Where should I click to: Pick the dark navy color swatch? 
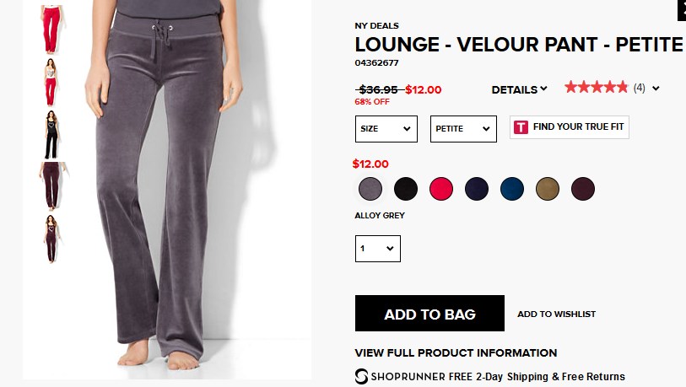(x=477, y=189)
